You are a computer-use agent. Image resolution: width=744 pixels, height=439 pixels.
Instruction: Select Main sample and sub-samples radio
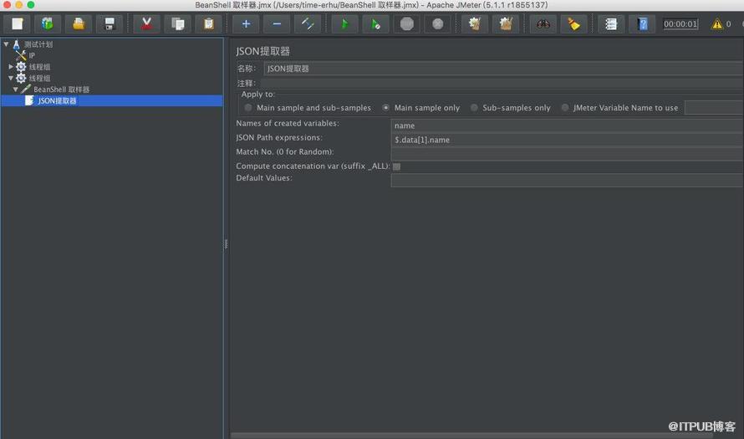pos(248,108)
